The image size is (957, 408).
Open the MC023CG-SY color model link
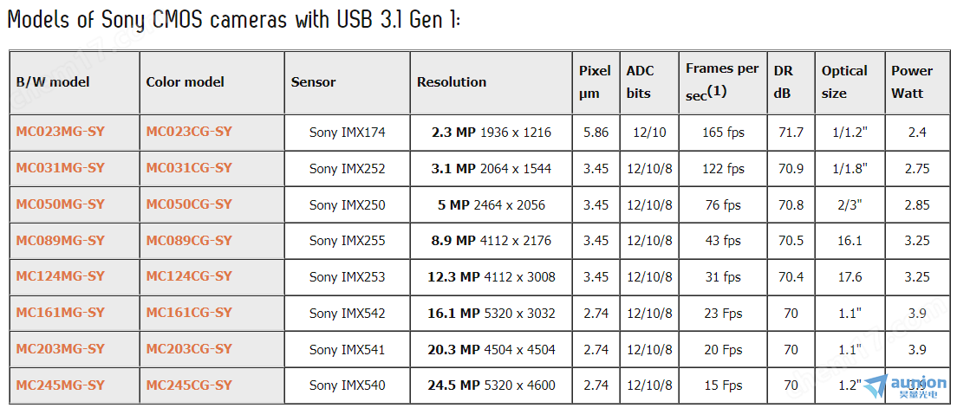[x=189, y=132]
